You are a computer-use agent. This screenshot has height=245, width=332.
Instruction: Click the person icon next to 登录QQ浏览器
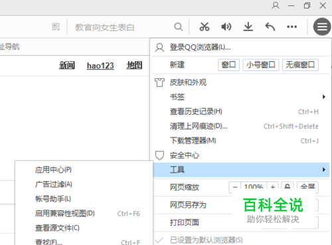pos(159,47)
